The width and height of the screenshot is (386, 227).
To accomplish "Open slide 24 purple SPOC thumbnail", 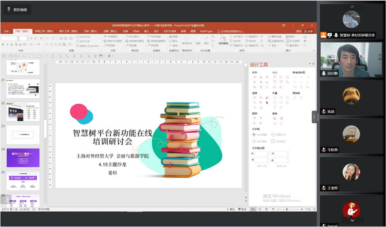I will tap(22, 158).
